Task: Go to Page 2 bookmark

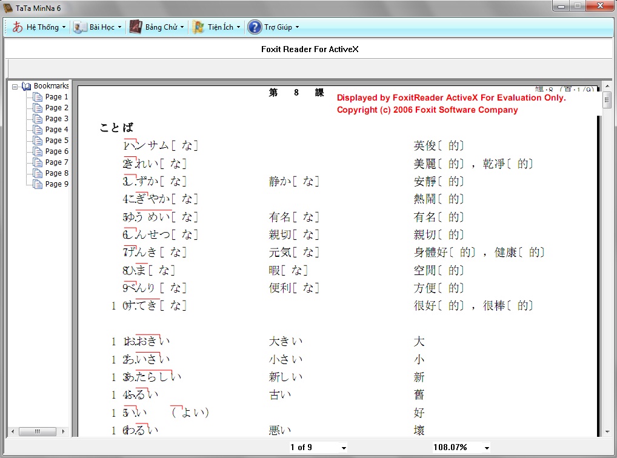Action: point(56,108)
